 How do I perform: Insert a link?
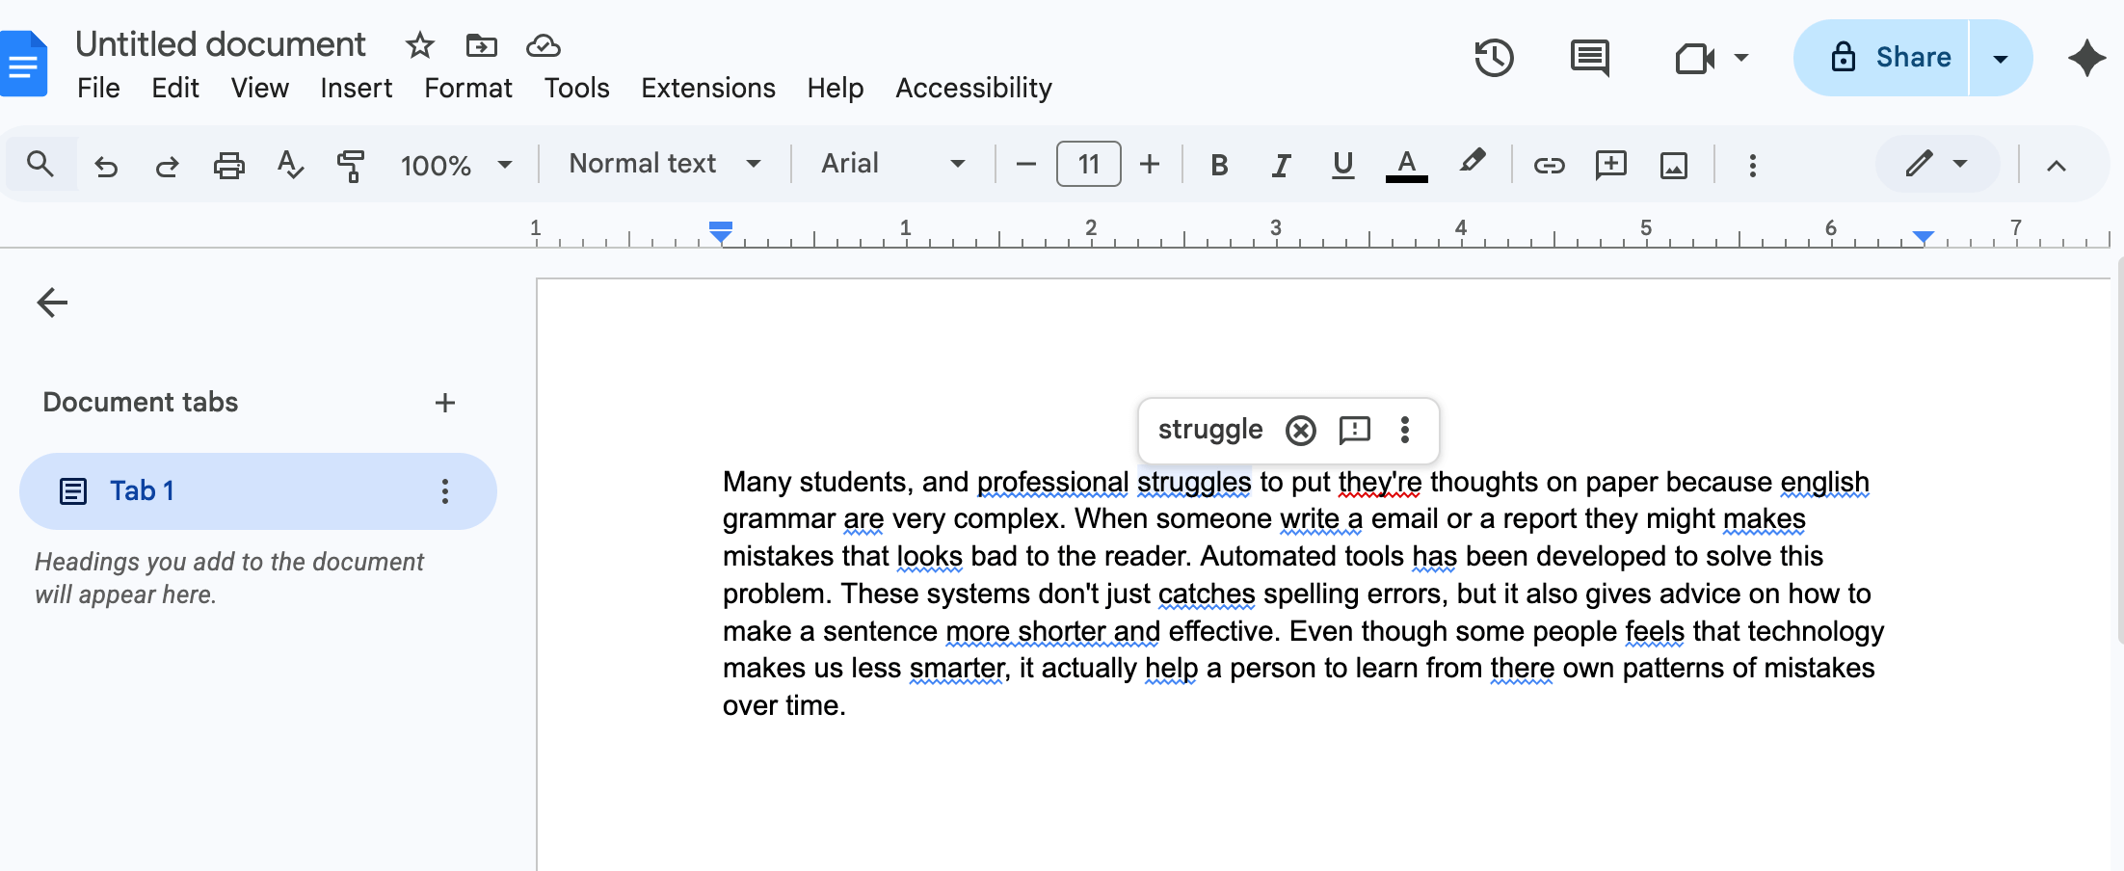click(1549, 165)
